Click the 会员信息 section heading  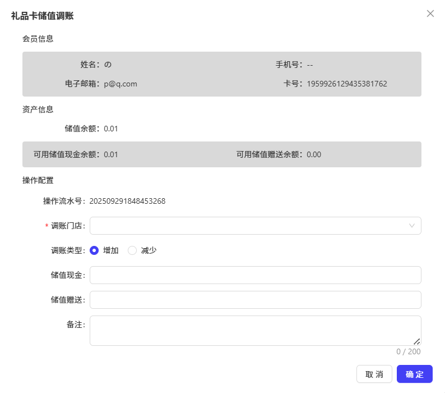coord(38,39)
